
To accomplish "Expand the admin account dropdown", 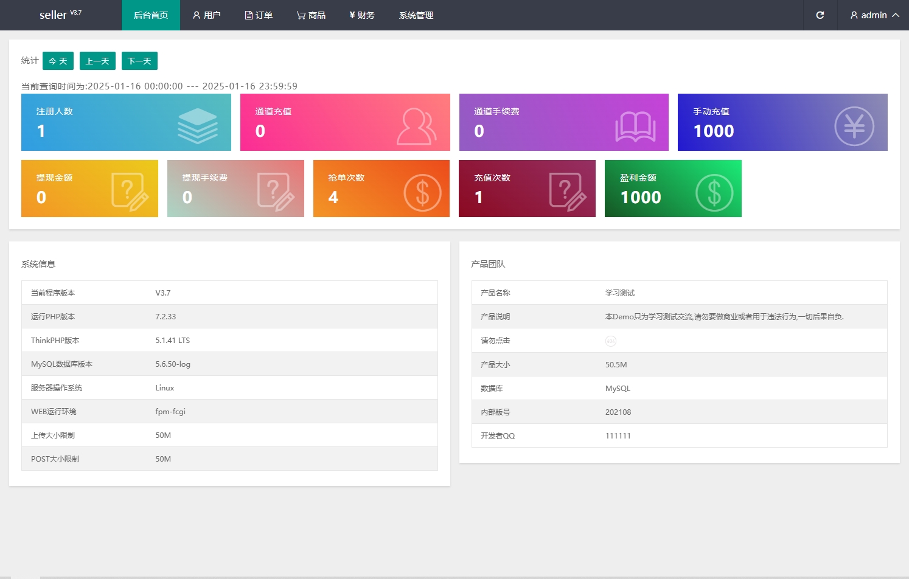I will (874, 15).
